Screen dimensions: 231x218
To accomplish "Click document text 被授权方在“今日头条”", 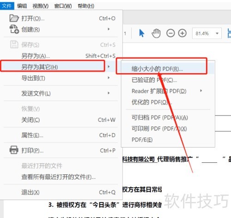I will click(88, 205).
